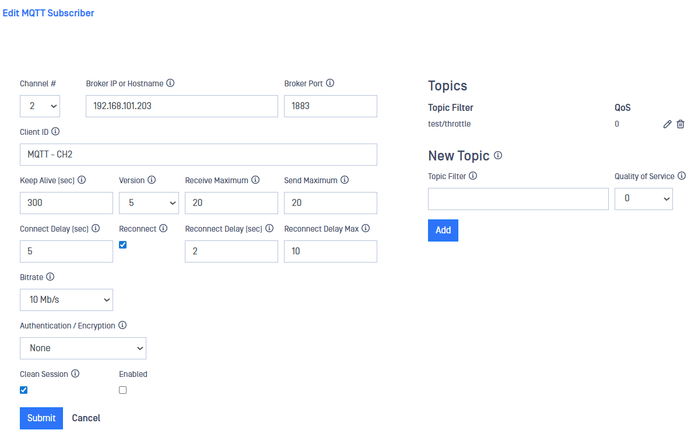Open the Version dropdown showing 5
This screenshot has height=437, width=698.
click(149, 203)
